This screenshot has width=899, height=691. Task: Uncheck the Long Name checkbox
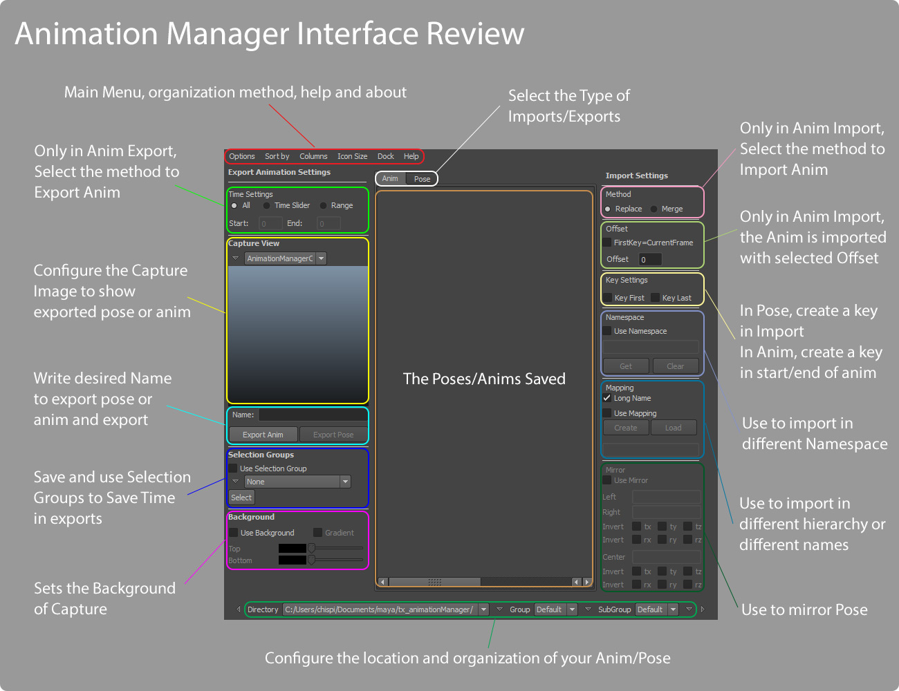click(606, 398)
